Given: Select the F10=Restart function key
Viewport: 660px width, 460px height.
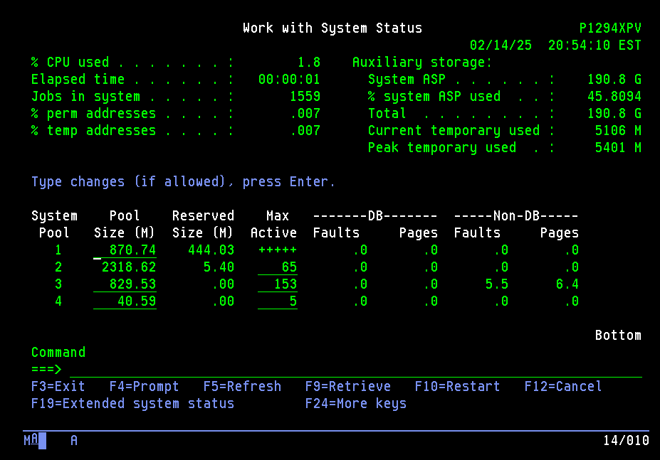Looking at the screenshot, I should click(x=458, y=387).
